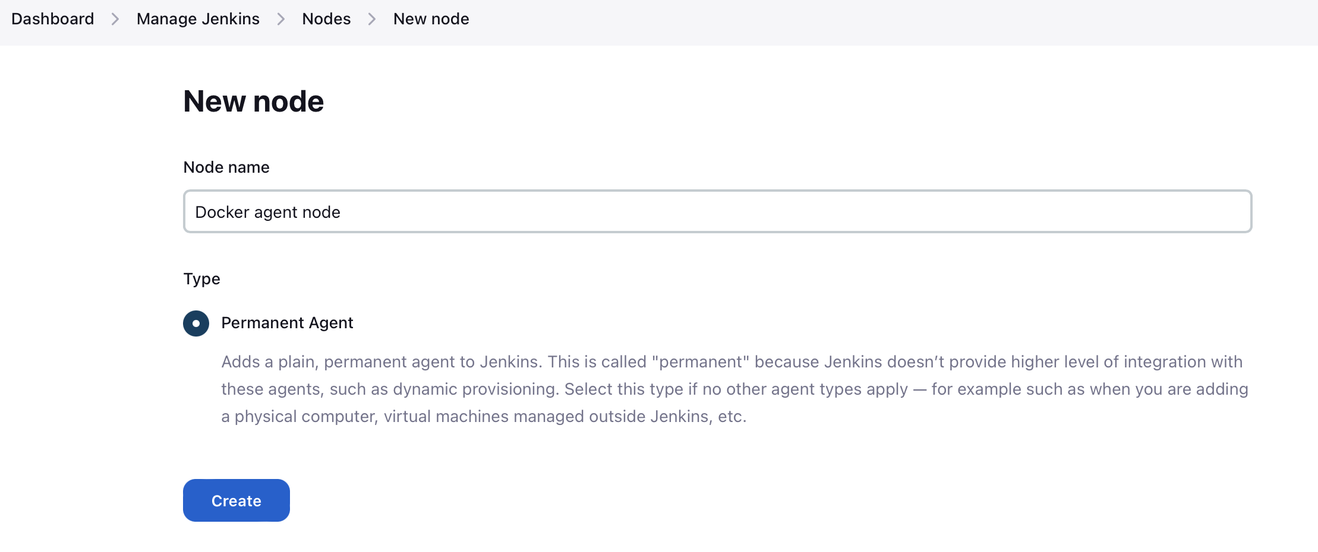Click the Permanent Agent label text

point(287,323)
